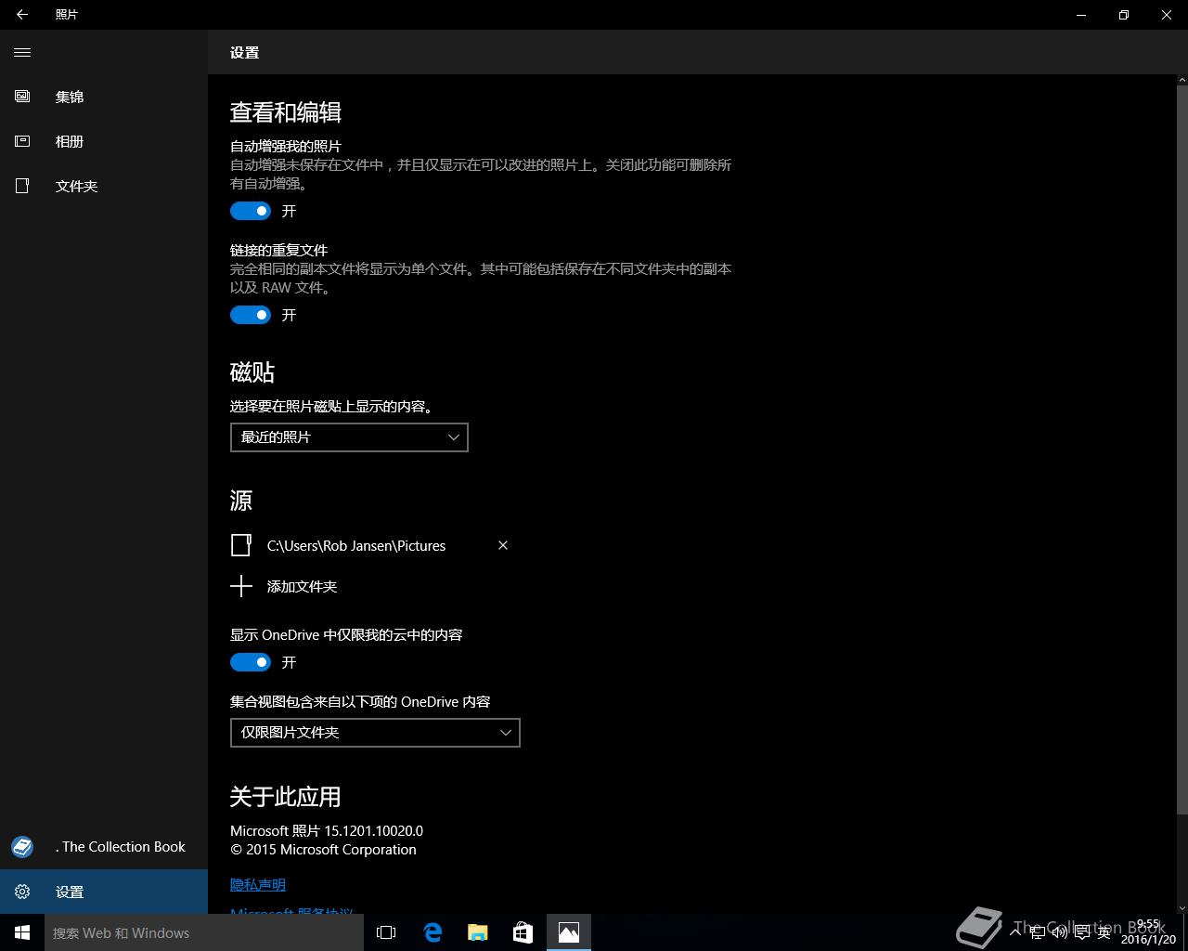The width and height of the screenshot is (1188, 951).
Task: Show hidden tray icons chevron
Action: pos(1014,932)
